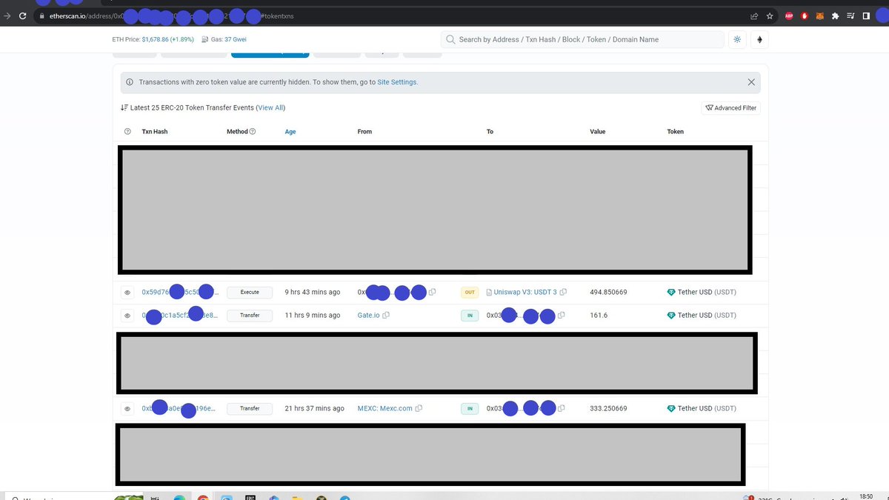Click the Txn Hash column header
889x500 pixels.
point(155,132)
